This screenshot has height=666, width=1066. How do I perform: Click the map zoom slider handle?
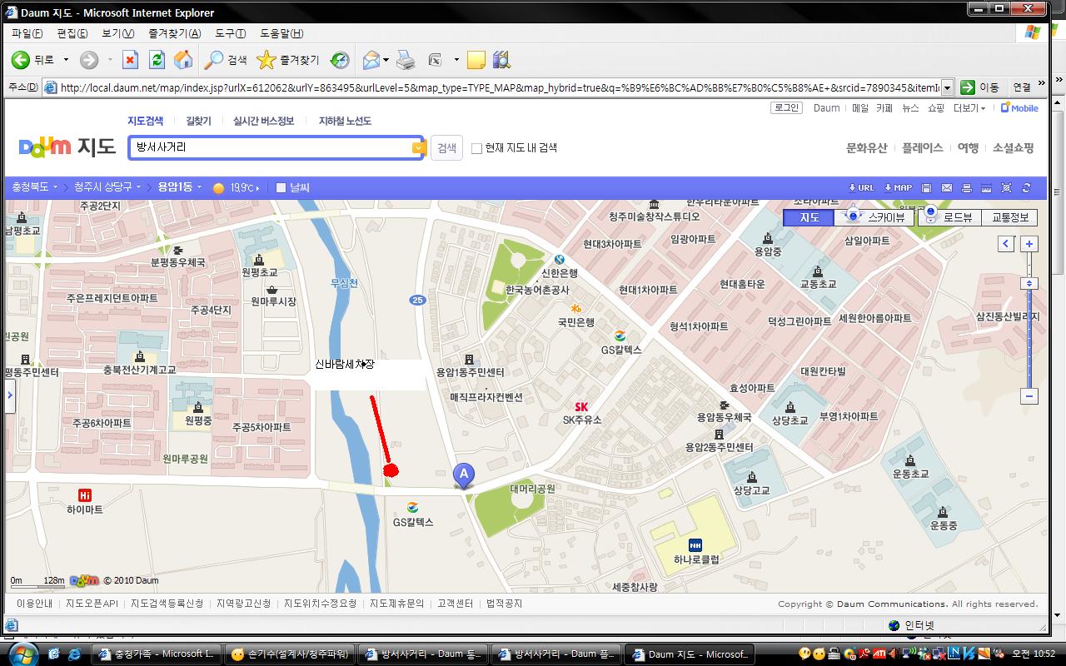1030,284
